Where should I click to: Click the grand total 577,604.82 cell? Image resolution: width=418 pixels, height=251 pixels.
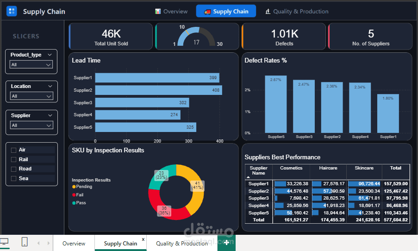(x=396, y=220)
